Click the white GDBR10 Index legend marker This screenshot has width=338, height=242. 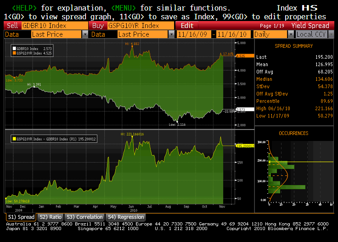[x=14, y=47]
